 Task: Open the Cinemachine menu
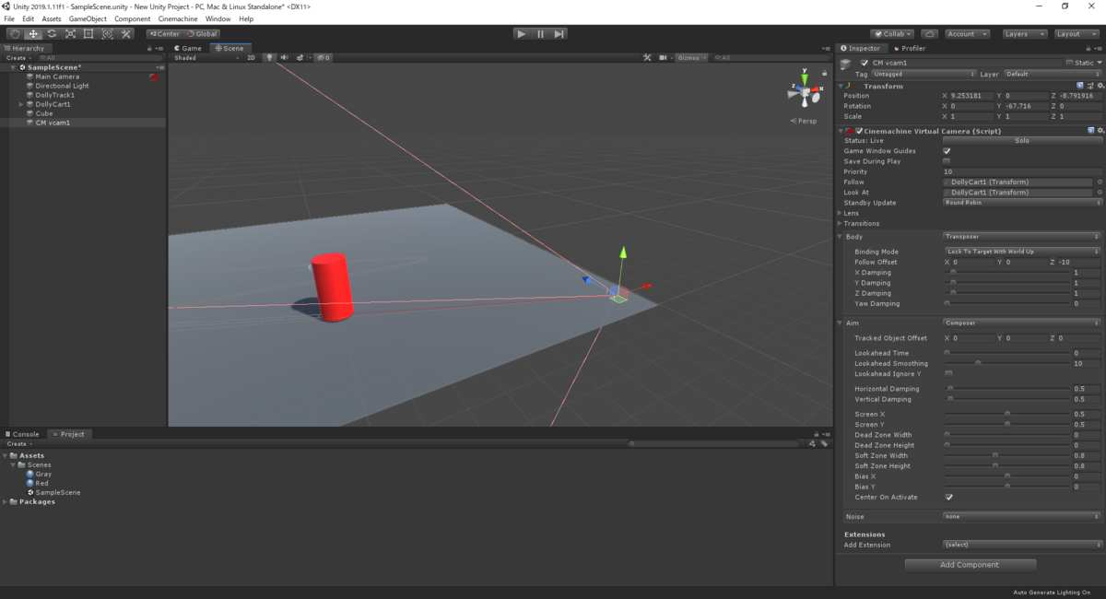178,18
